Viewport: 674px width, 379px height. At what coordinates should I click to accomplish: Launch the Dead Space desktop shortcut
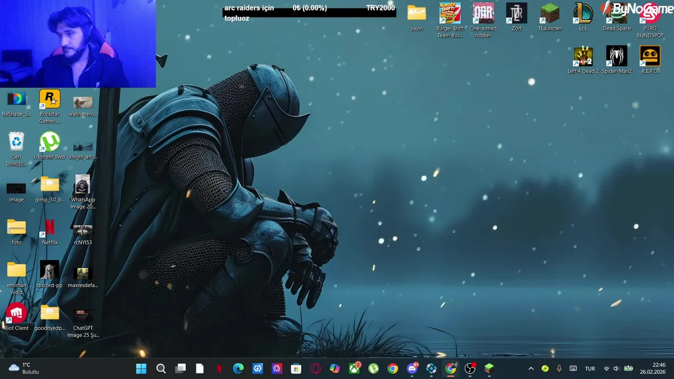click(617, 17)
